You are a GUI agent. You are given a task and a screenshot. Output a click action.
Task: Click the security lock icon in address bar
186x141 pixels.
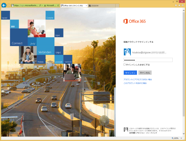pyautogui.click(x=45, y=5)
